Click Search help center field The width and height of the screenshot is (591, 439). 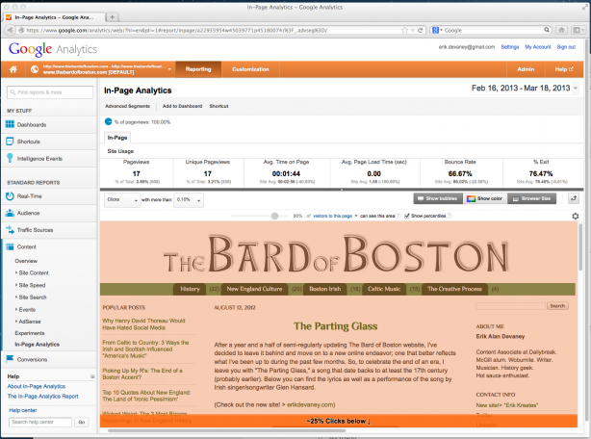click(40, 422)
